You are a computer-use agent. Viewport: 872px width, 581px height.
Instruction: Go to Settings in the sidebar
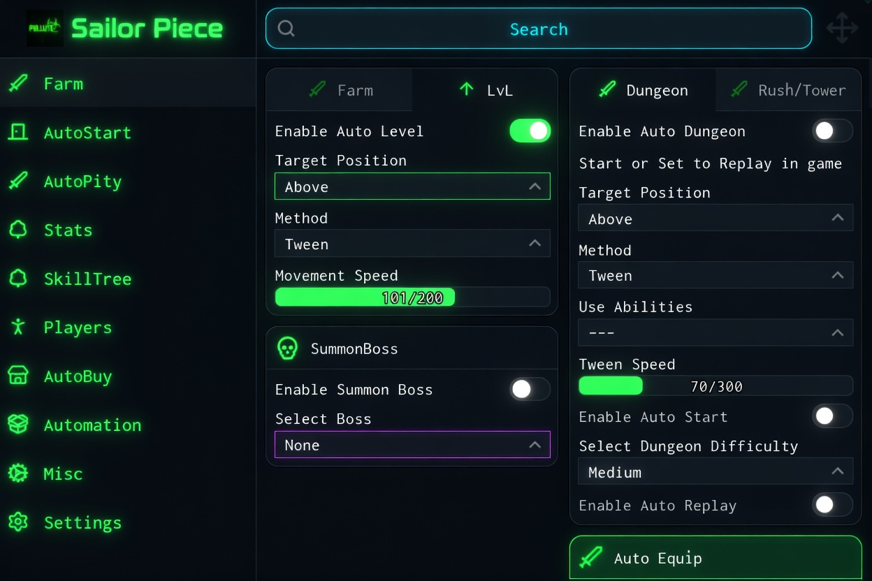[x=82, y=522]
